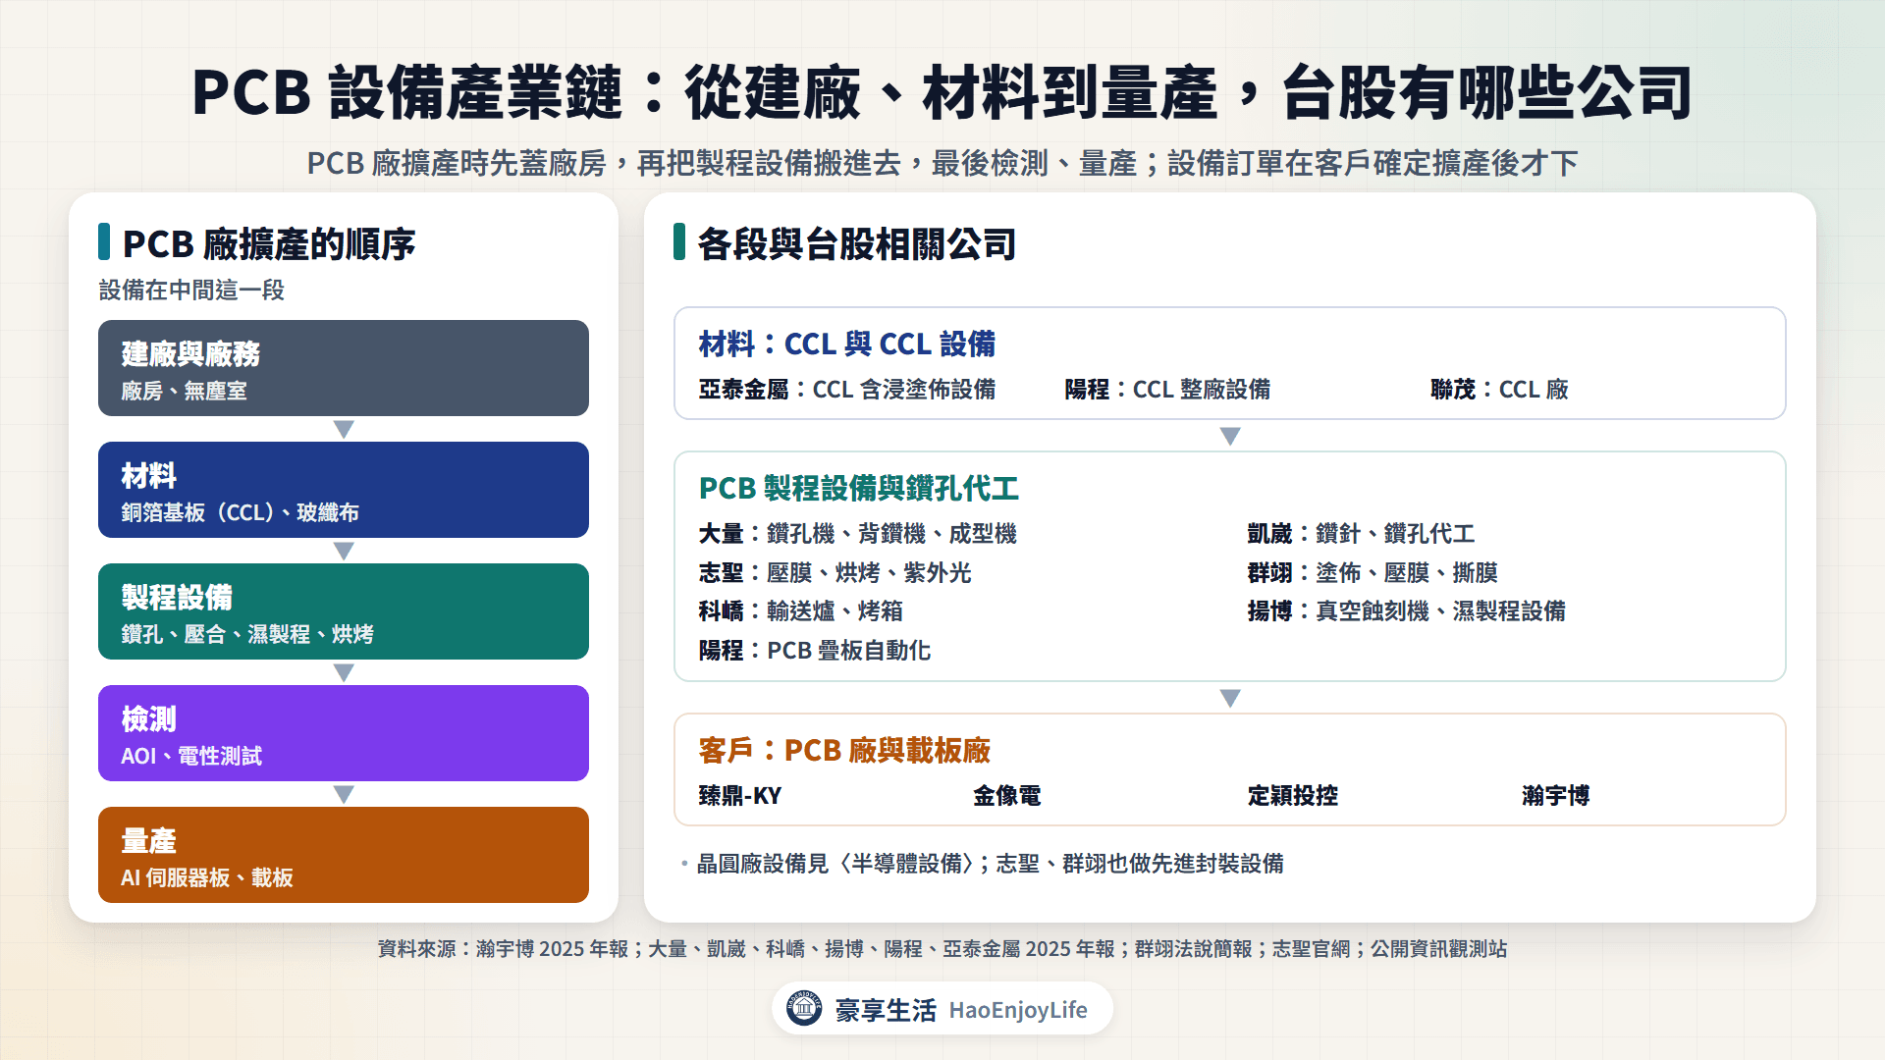This screenshot has height=1060, width=1885.
Task: Select the purple 檢測 step card
Action: (x=344, y=733)
